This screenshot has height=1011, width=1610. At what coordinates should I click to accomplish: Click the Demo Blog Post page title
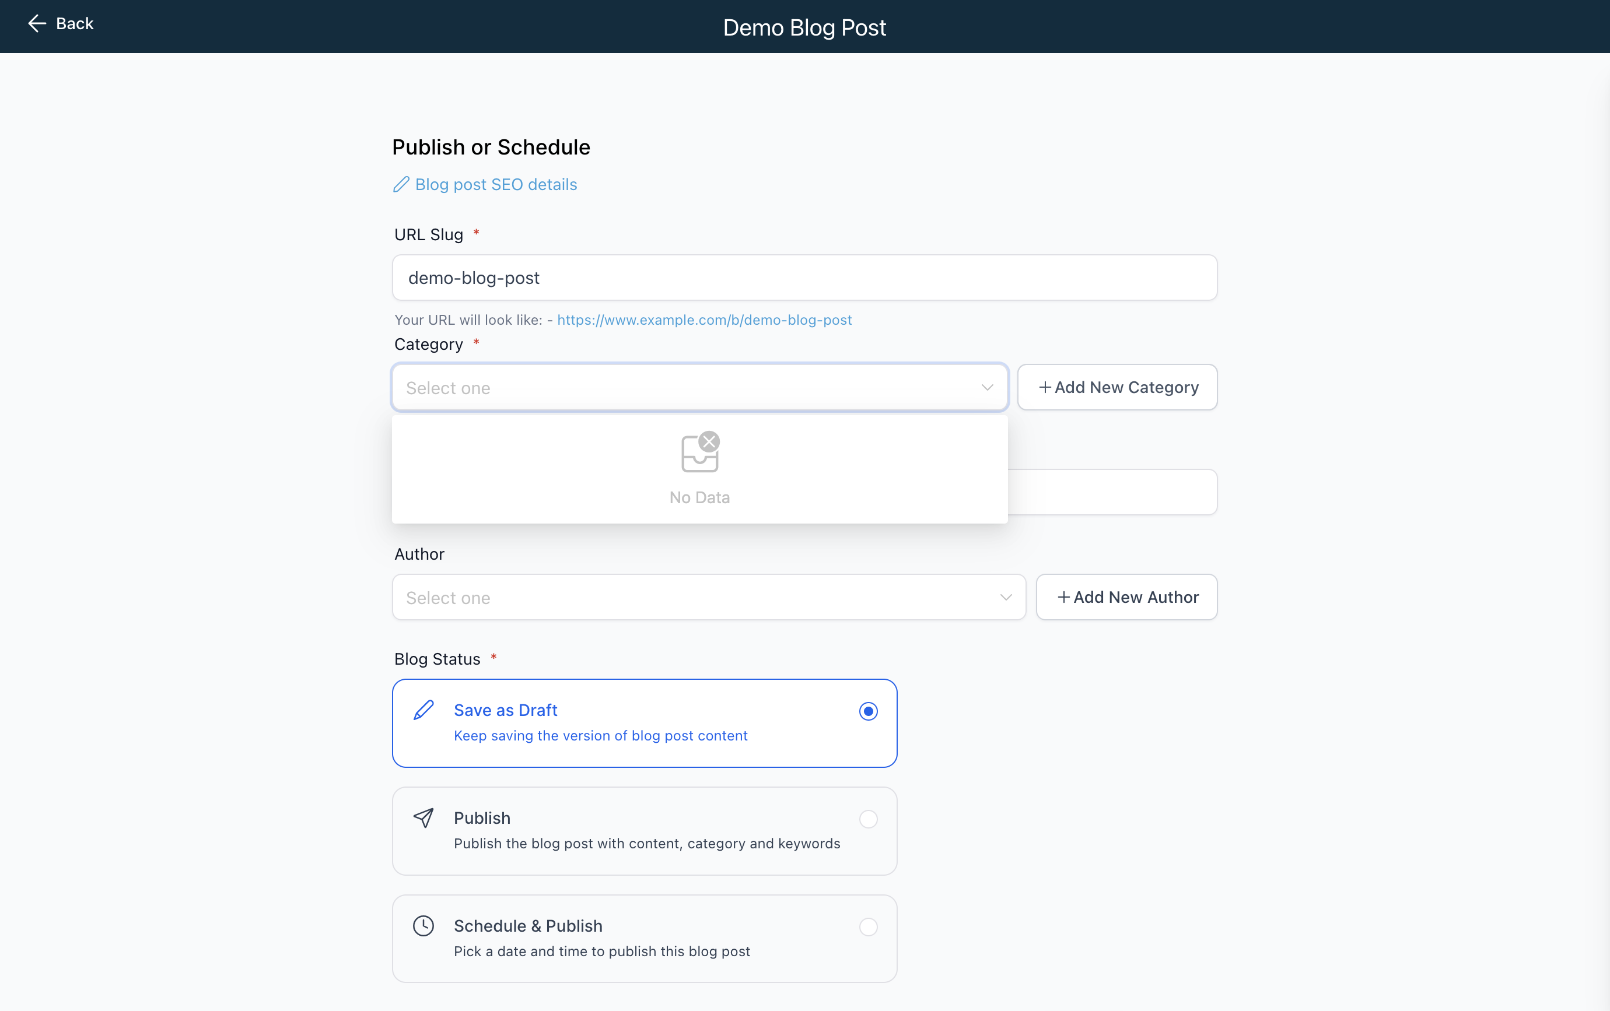point(804,27)
